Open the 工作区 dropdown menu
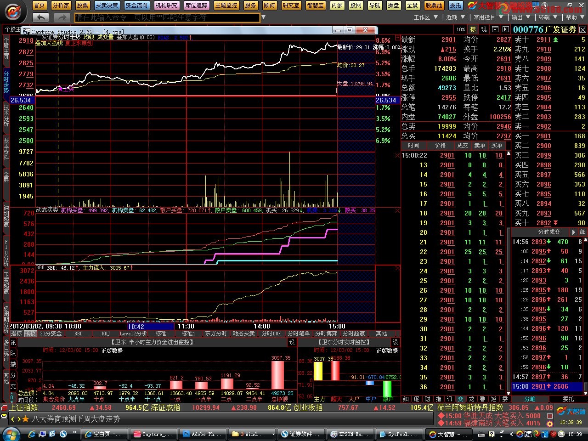The image size is (588, 441). (x=425, y=17)
